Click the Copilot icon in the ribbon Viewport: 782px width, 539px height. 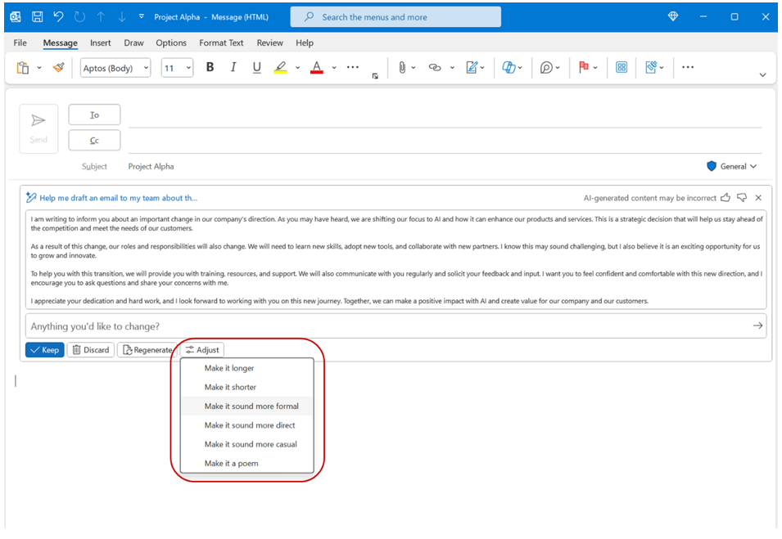(x=509, y=68)
